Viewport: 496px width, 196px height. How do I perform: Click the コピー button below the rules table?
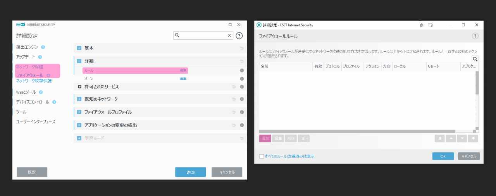pos(303,139)
